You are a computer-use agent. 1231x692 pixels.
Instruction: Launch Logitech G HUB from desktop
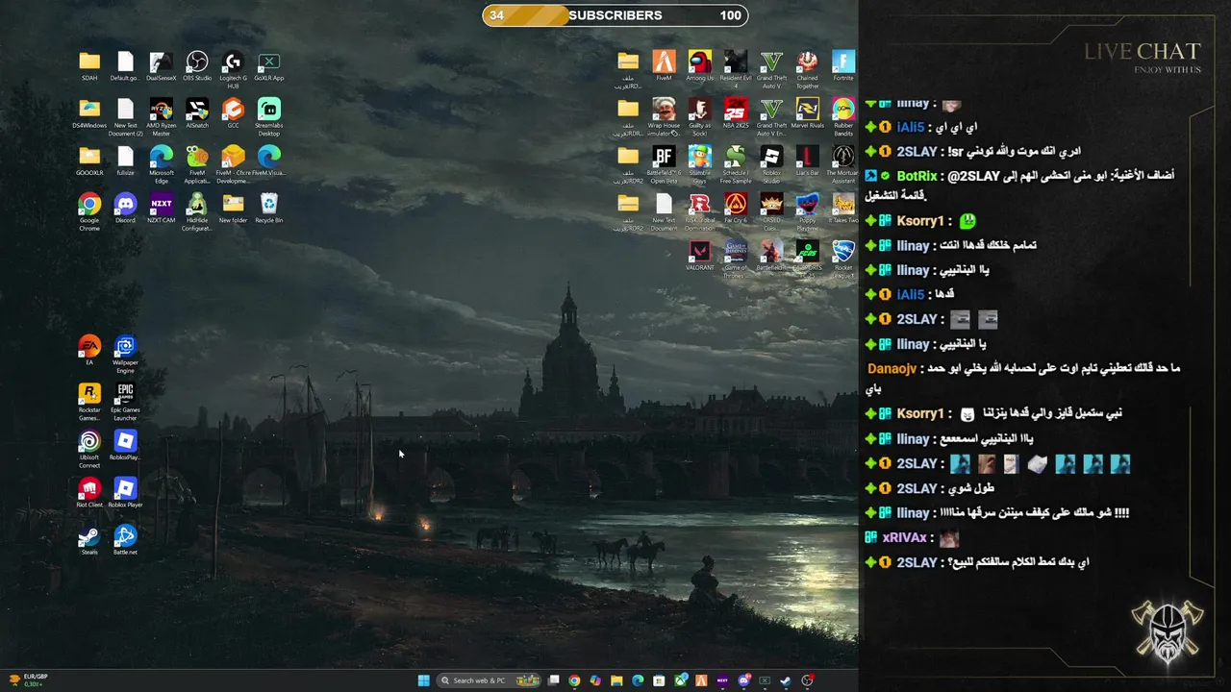pyautogui.click(x=233, y=69)
